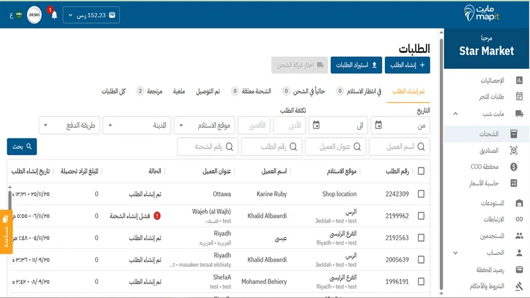Click the الحالة column header

(x=155, y=172)
